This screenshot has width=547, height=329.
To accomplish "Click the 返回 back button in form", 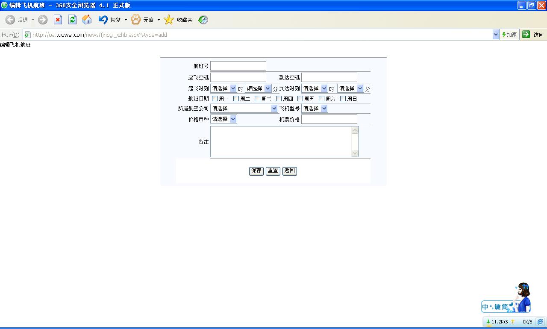I will (x=289, y=170).
